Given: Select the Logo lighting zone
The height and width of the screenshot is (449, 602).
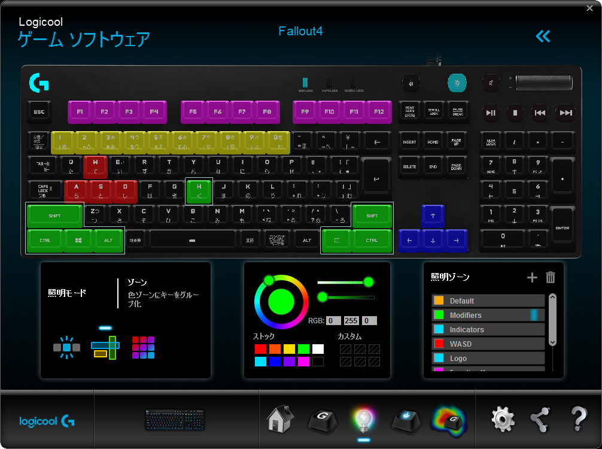Looking at the screenshot, I should (x=488, y=358).
